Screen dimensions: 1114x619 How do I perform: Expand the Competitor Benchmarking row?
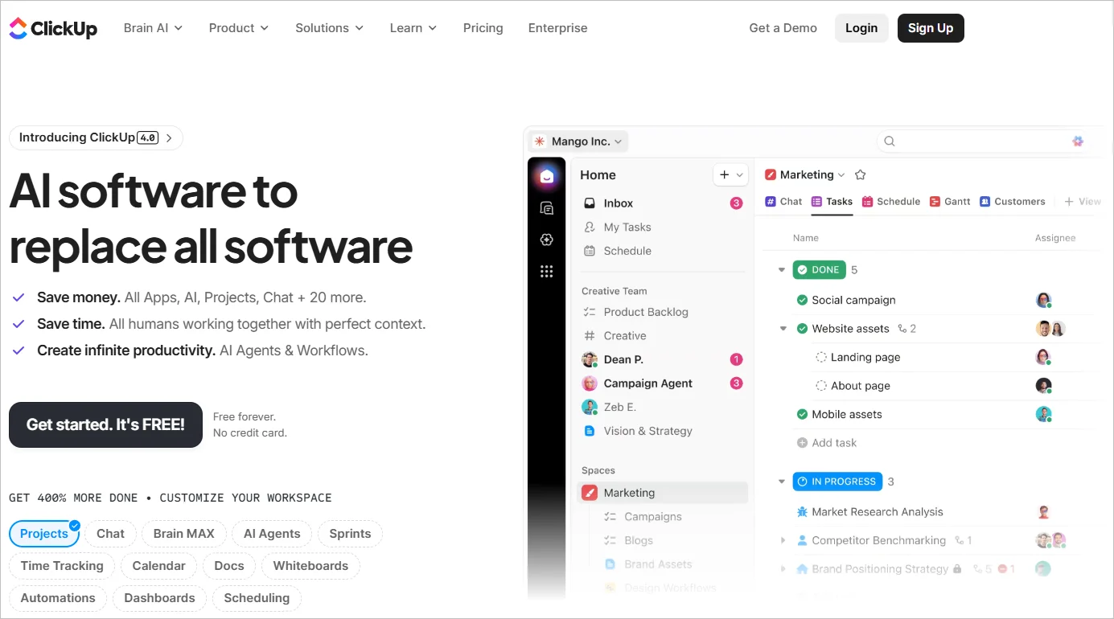pos(782,540)
